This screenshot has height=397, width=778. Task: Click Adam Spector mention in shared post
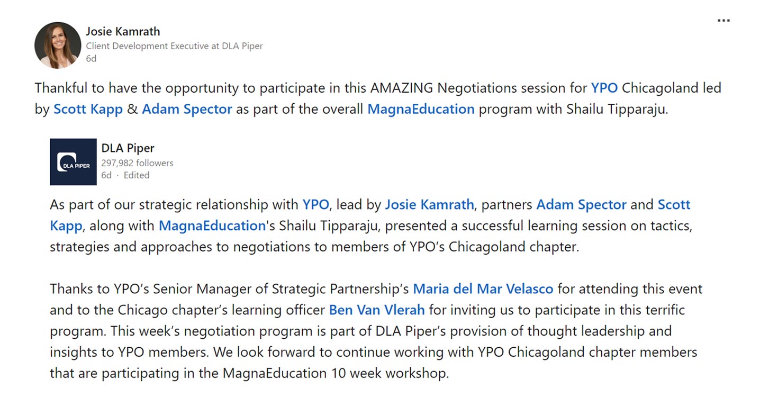point(581,204)
